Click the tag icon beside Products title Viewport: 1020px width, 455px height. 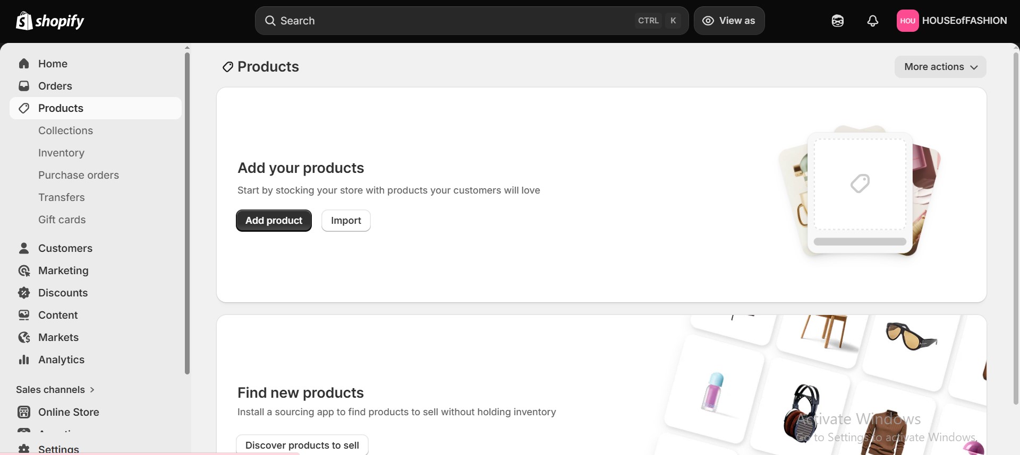coord(228,67)
